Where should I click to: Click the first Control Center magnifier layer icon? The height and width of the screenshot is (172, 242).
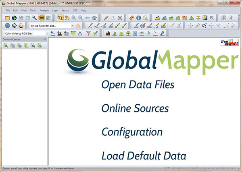tap(6, 45)
